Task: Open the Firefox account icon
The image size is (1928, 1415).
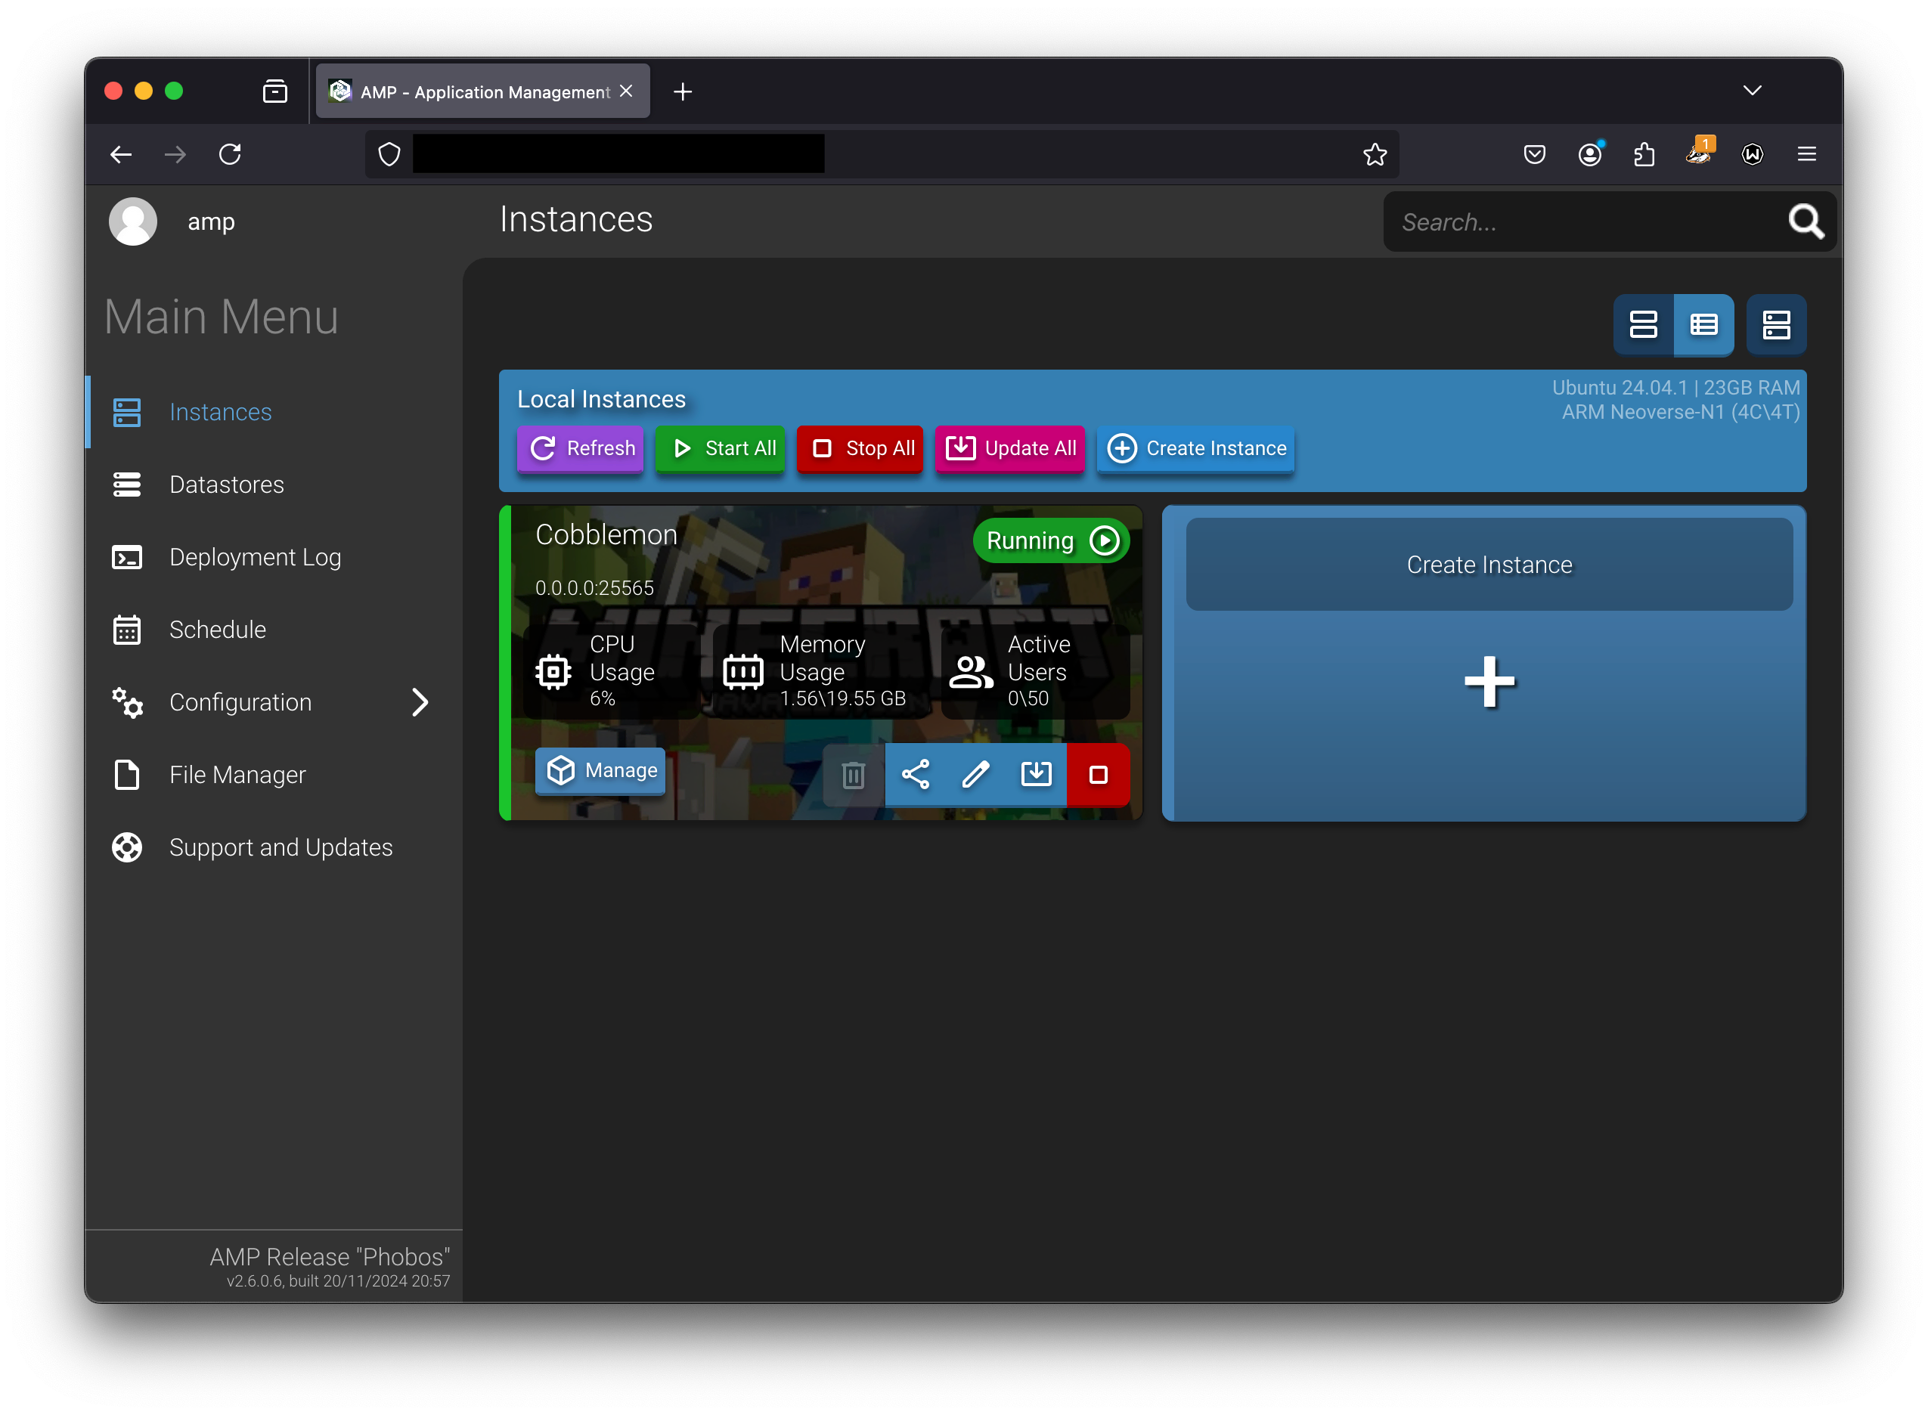Action: pyautogui.click(x=1590, y=154)
